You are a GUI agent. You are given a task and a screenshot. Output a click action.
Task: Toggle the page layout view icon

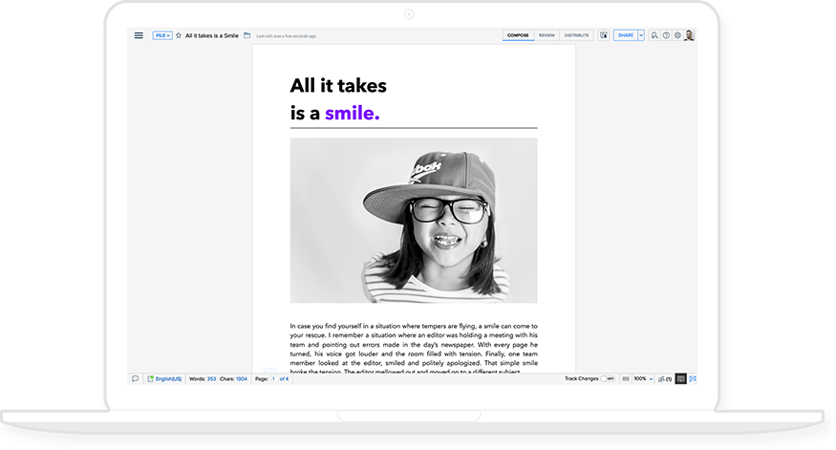(626, 379)
